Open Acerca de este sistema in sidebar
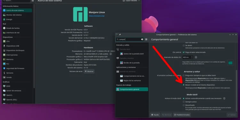The height and width of the screenshot is (120, 240). (17, 11)
